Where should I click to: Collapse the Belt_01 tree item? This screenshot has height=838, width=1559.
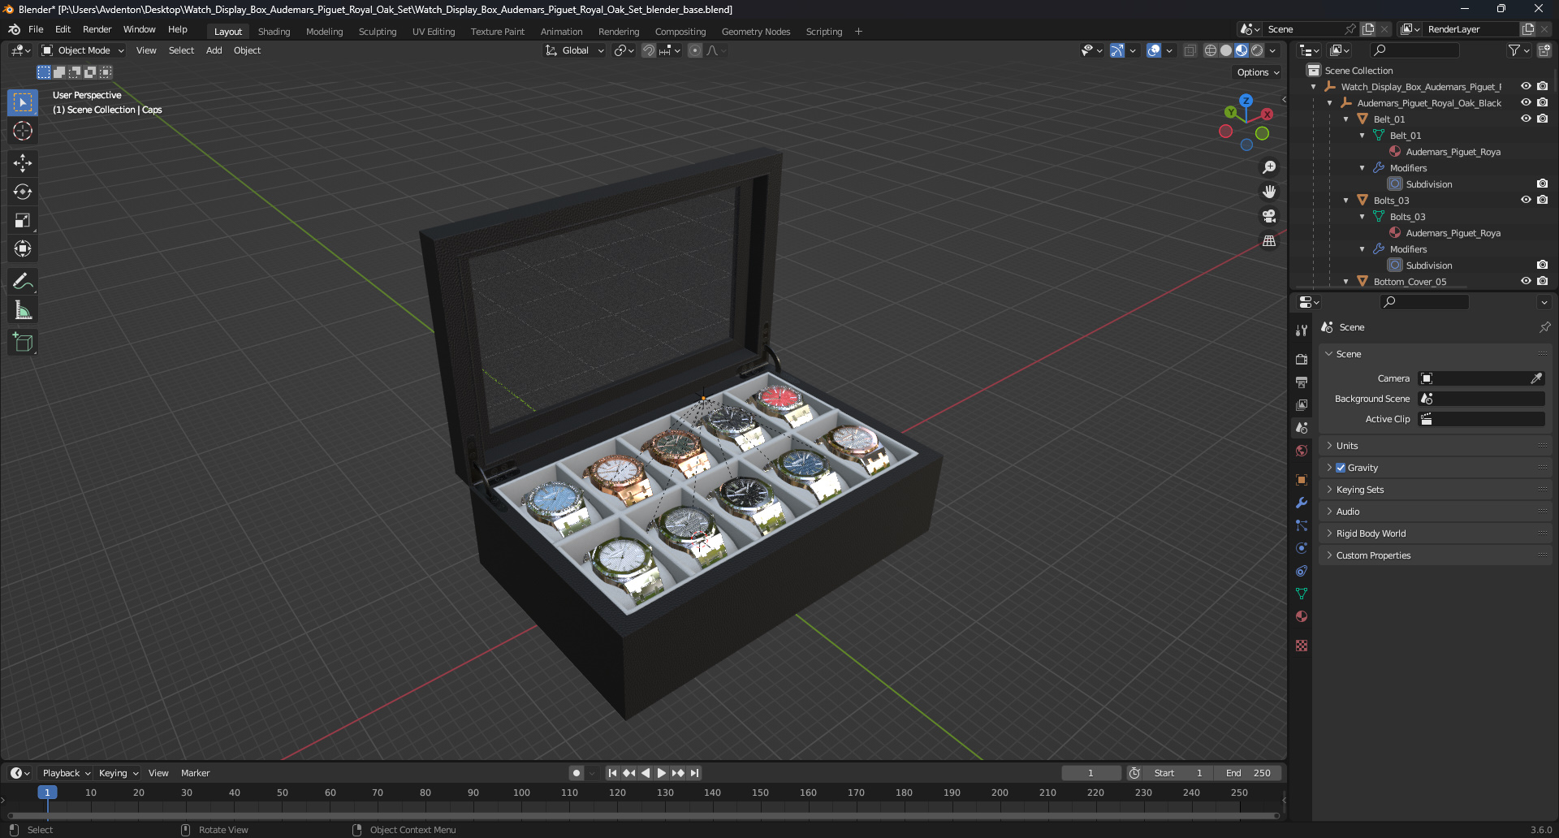click(x=1346, y=119)
